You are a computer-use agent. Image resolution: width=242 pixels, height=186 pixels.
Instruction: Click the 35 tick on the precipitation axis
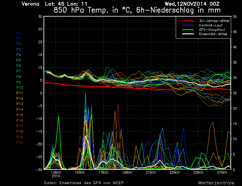[x=235, y=63]
